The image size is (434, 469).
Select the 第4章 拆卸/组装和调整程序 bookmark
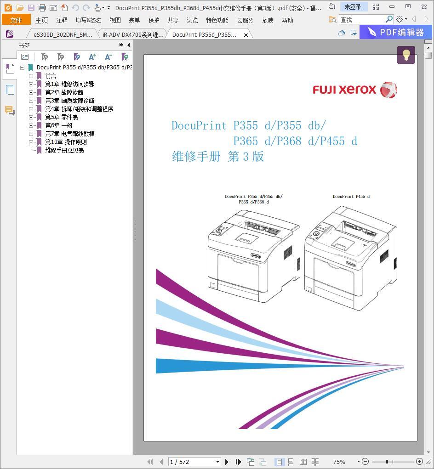pos(80,109)
